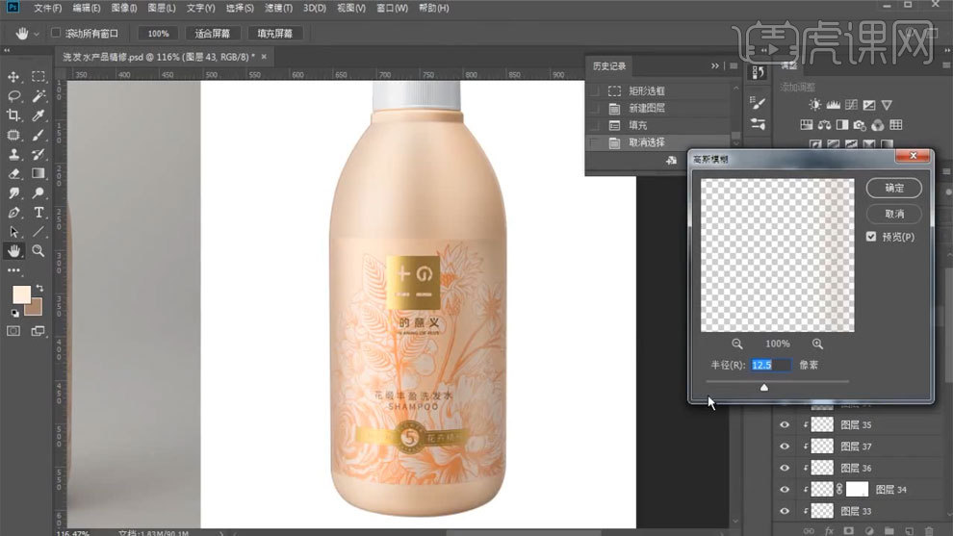The width and height of the screenshot is (953, 536).
Task: Select the Rectangular Marquee tool
Action: 39,77
